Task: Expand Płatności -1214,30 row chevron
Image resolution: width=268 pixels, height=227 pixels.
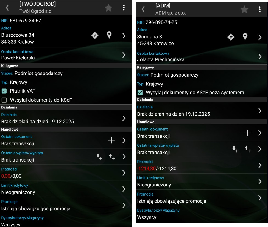Action: point(260,165)
